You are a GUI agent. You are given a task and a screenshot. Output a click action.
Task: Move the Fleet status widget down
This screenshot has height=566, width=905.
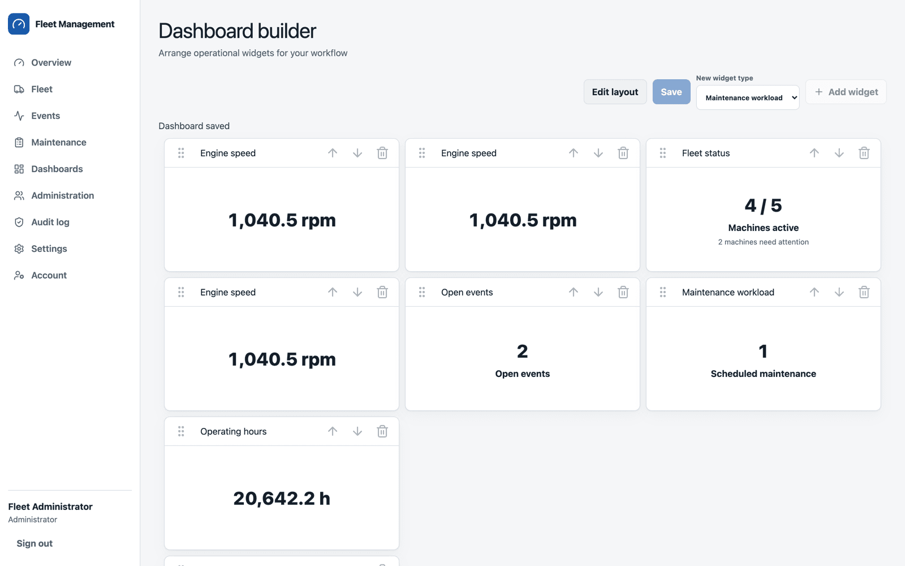click(839, 153)
